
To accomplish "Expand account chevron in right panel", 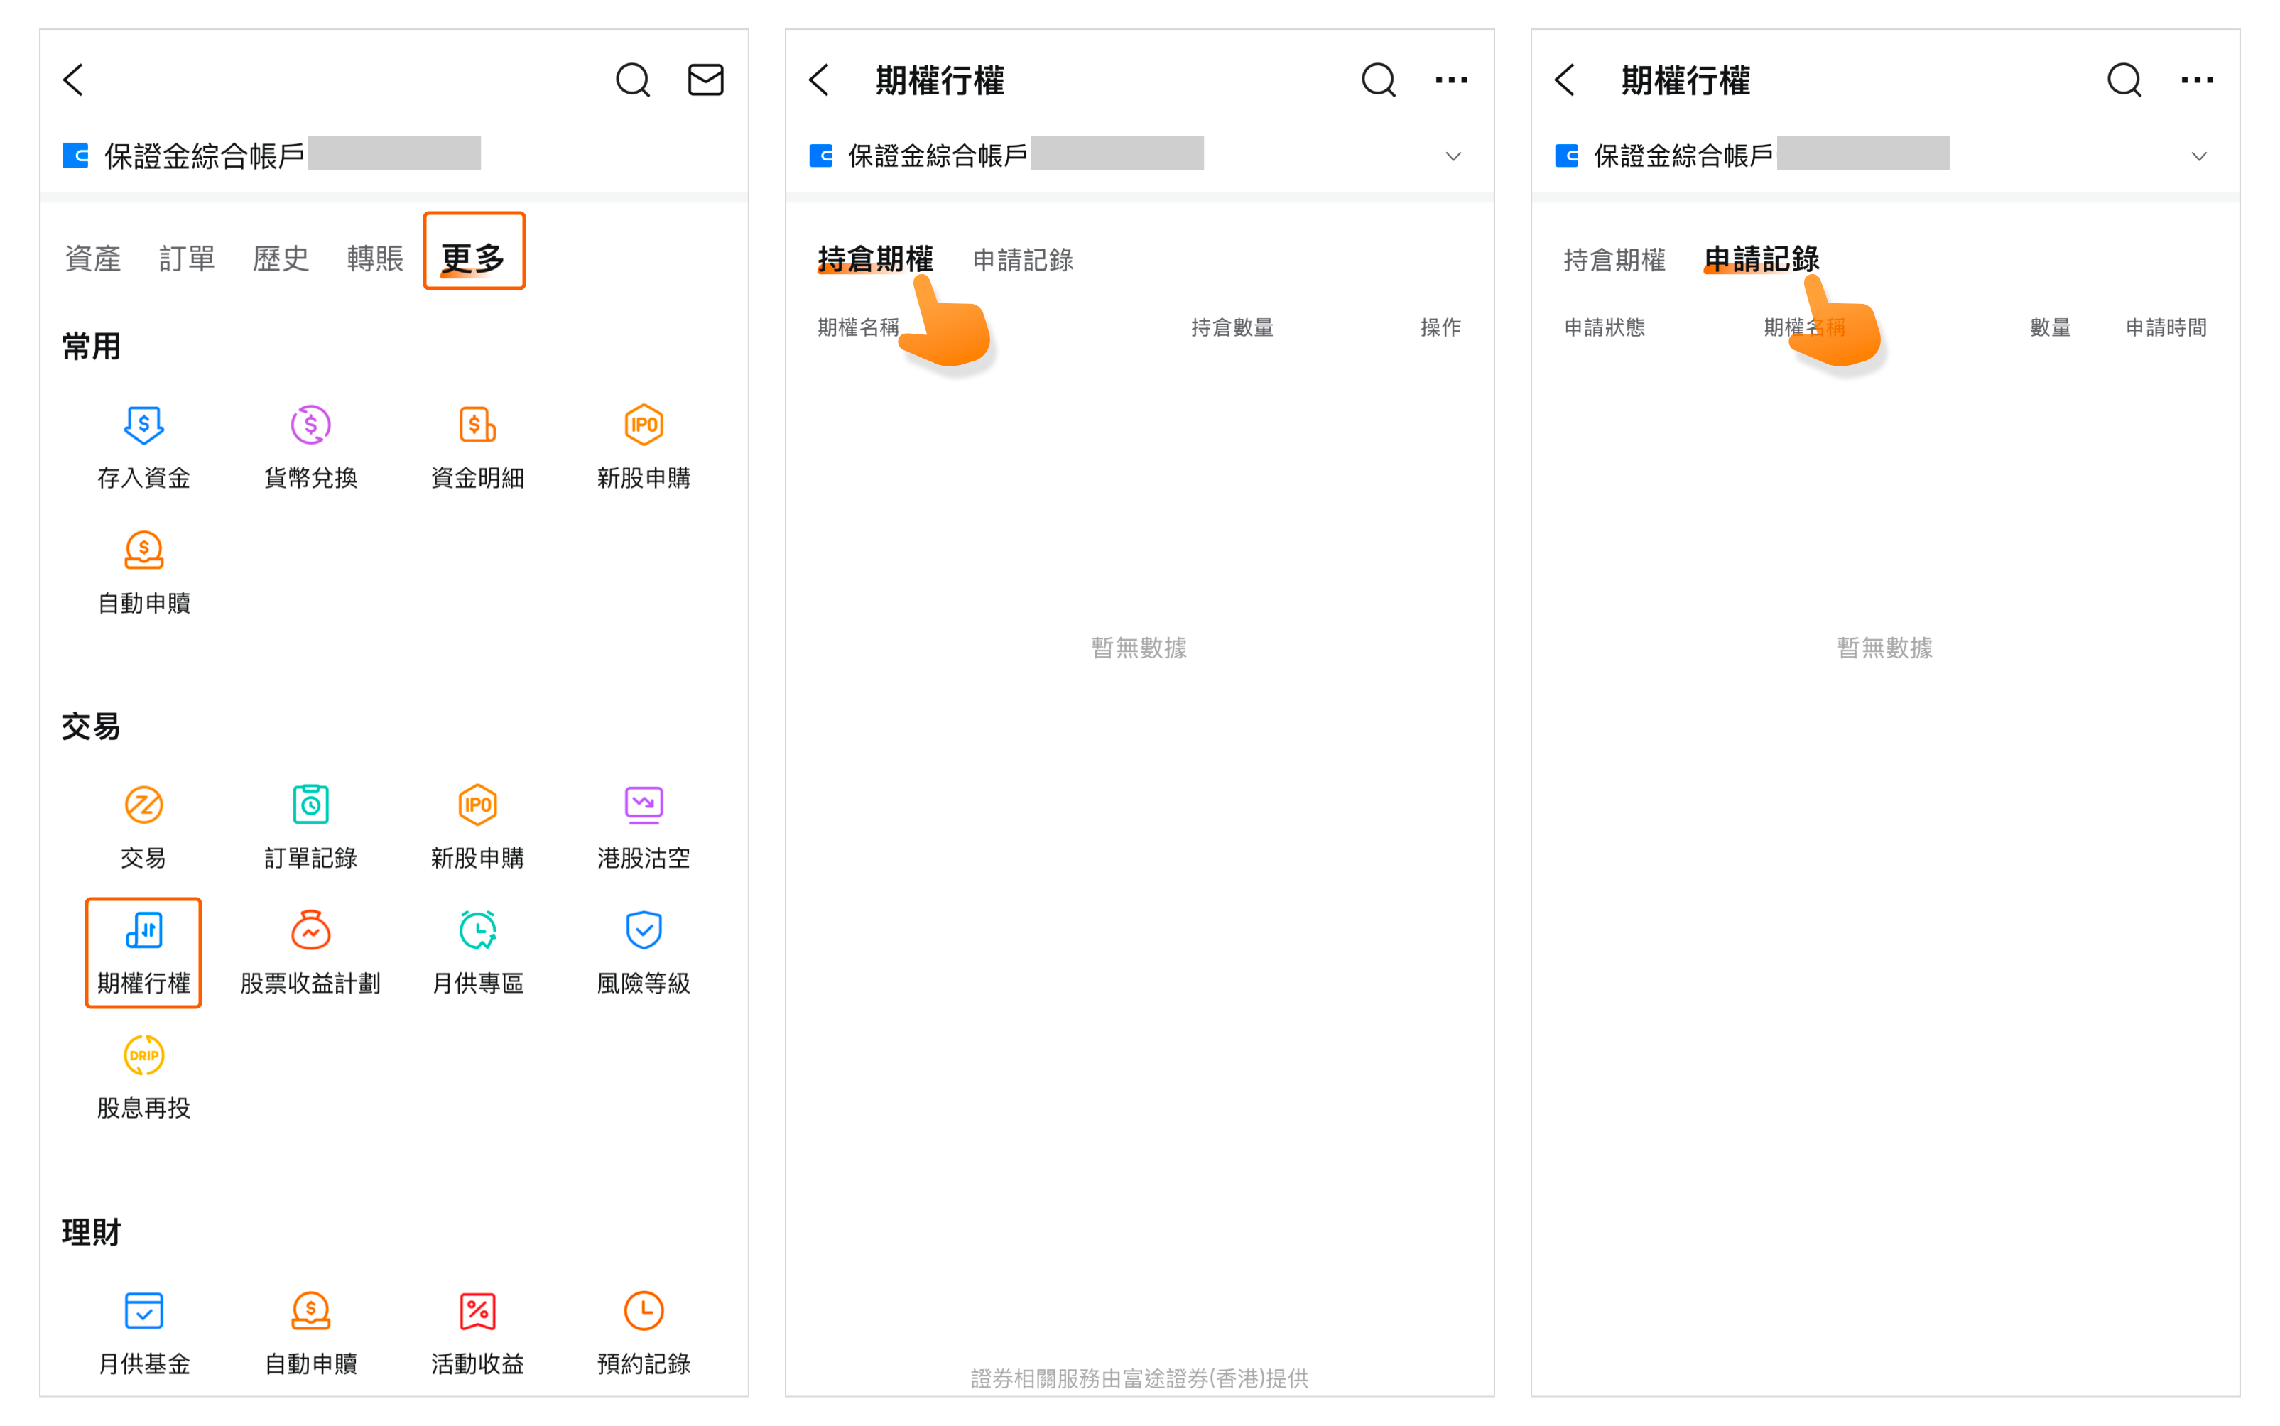I will [x=2198, y=156].
